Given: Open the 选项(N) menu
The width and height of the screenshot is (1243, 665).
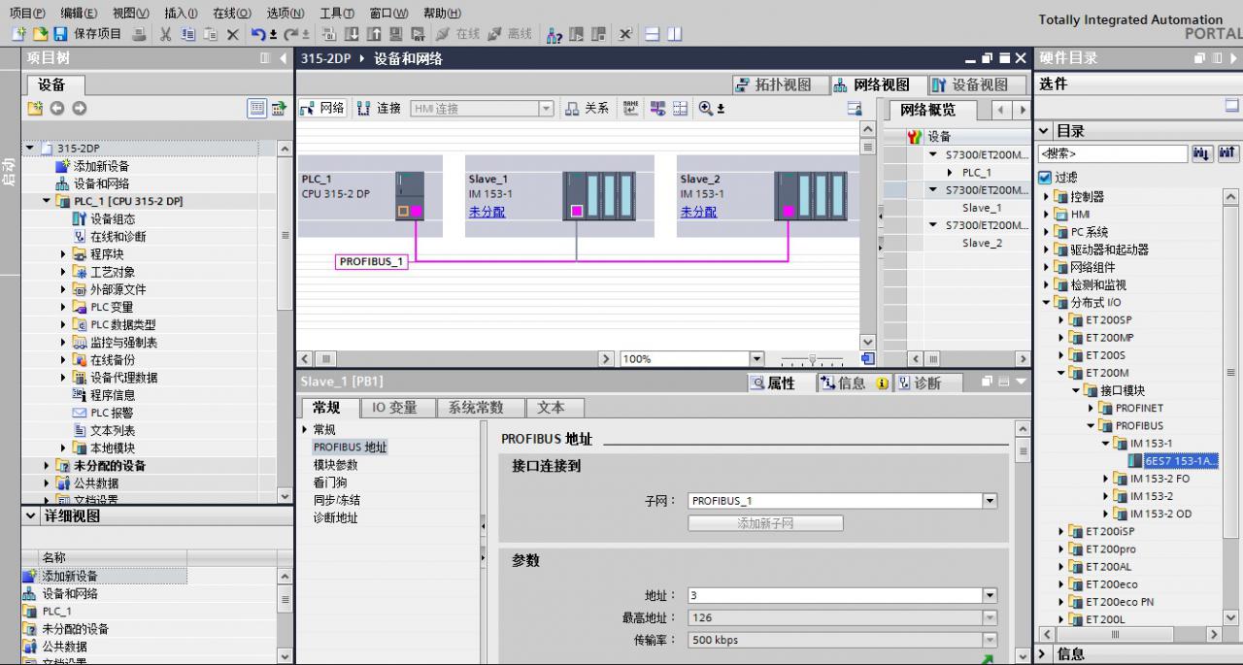Looking at the screenshot, I should coord(286,13).
